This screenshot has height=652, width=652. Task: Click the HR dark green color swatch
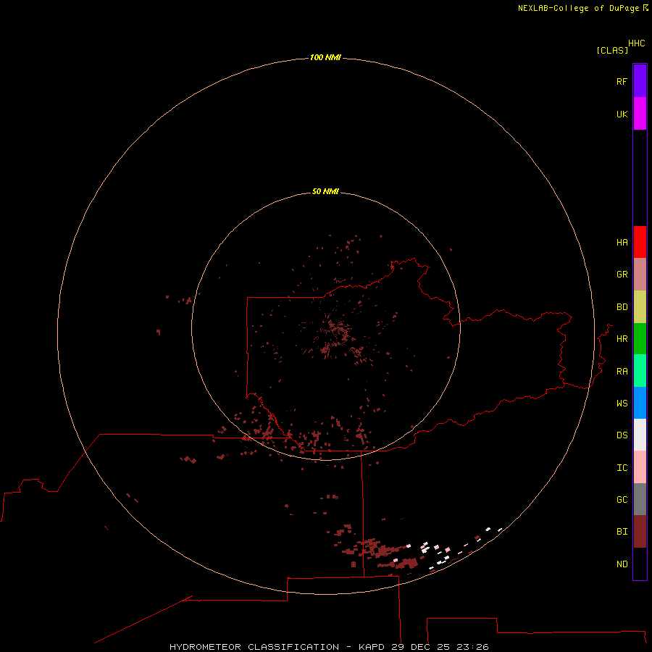640,339
